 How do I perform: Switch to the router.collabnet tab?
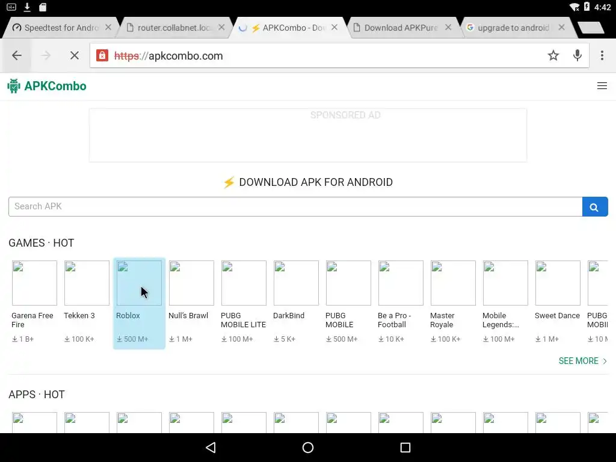coord(173,28)
